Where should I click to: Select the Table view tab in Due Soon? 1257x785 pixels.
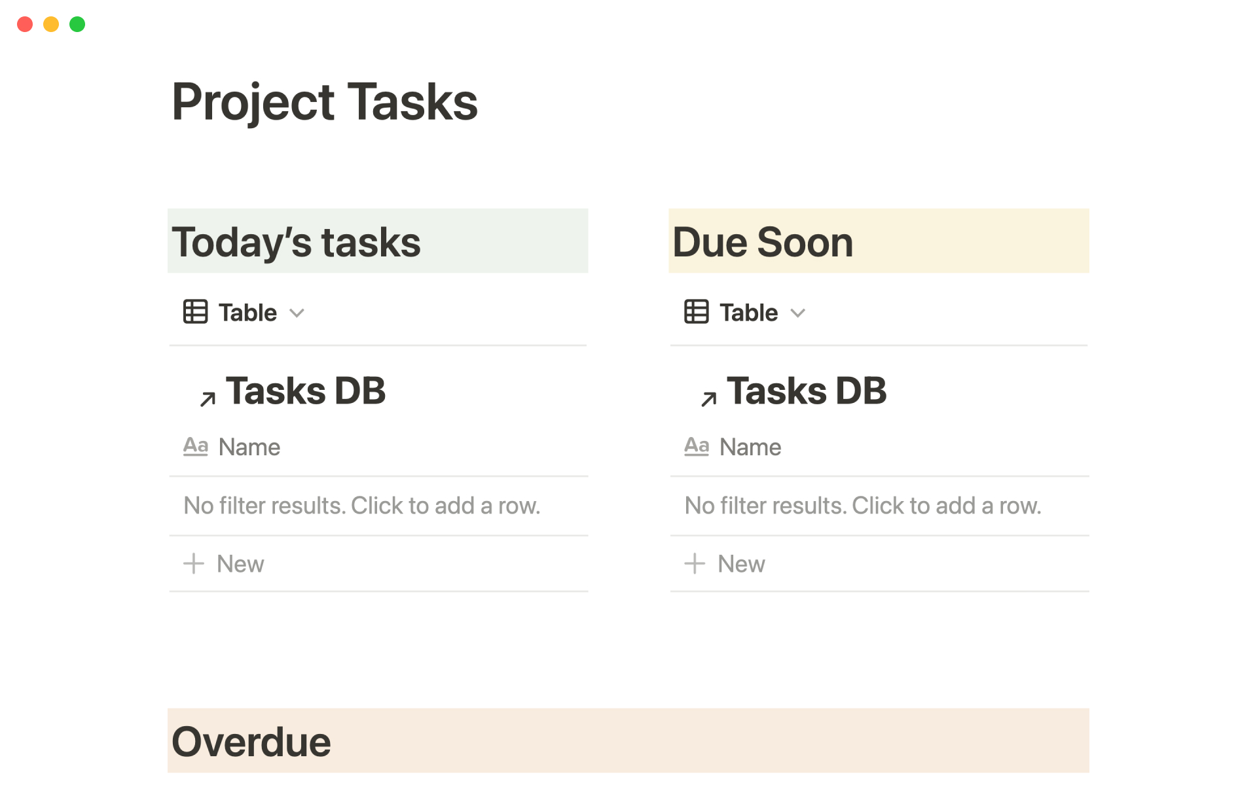(748, 313)
